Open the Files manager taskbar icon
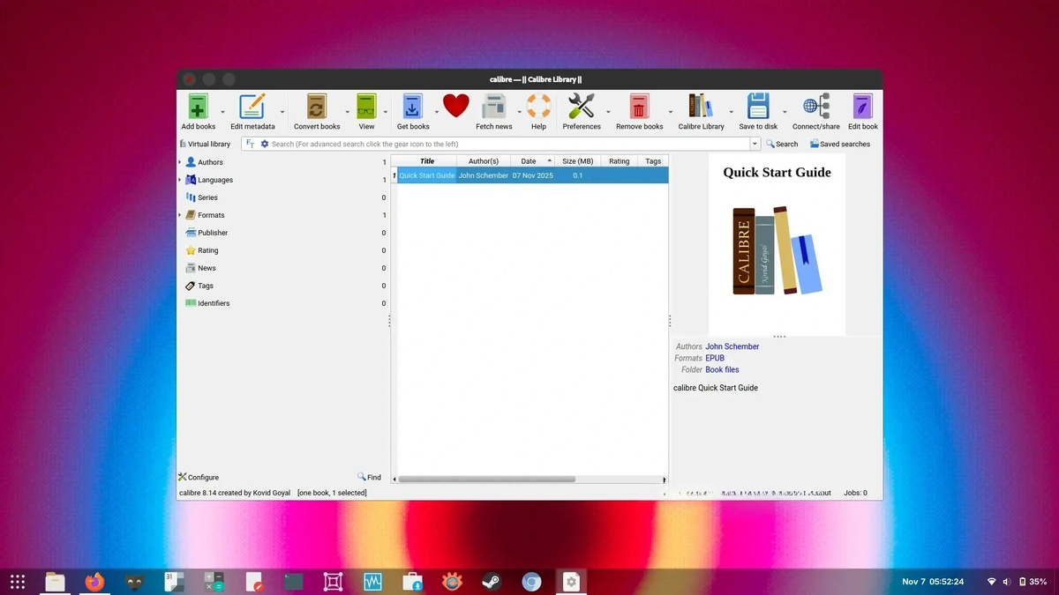This screenshot has height=595, width=1059. [55, 582]
